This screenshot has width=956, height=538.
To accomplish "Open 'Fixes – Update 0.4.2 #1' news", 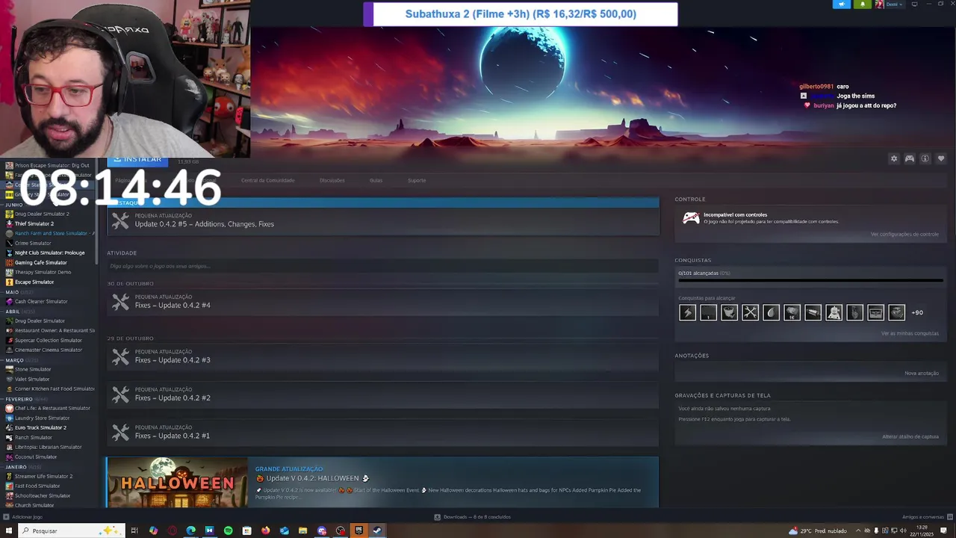I will click(x=173, y=436).
